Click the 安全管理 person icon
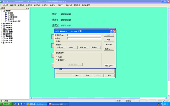Image resolution: width=170 pixels, height=106 pixels. pos(4,43)
